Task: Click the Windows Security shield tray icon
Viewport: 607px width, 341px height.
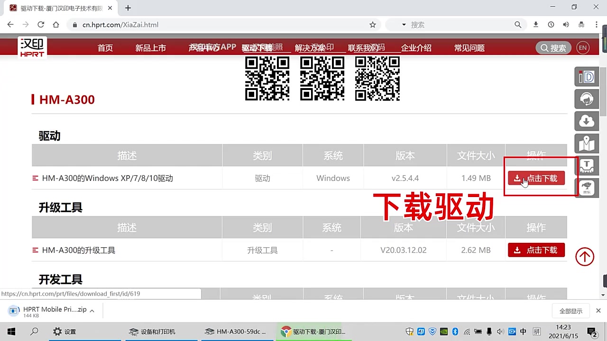Action: 410,332
